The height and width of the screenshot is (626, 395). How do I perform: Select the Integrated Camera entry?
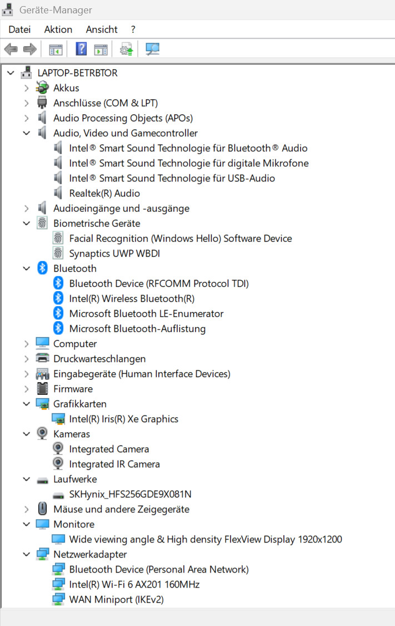pyautogui.click(x=109, y=449)
